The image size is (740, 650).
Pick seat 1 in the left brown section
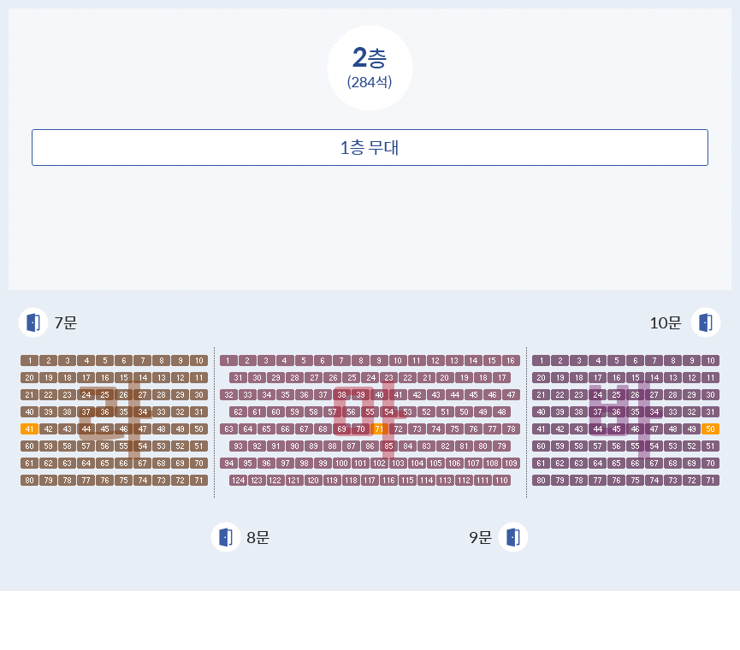click(x=29, y=361)
